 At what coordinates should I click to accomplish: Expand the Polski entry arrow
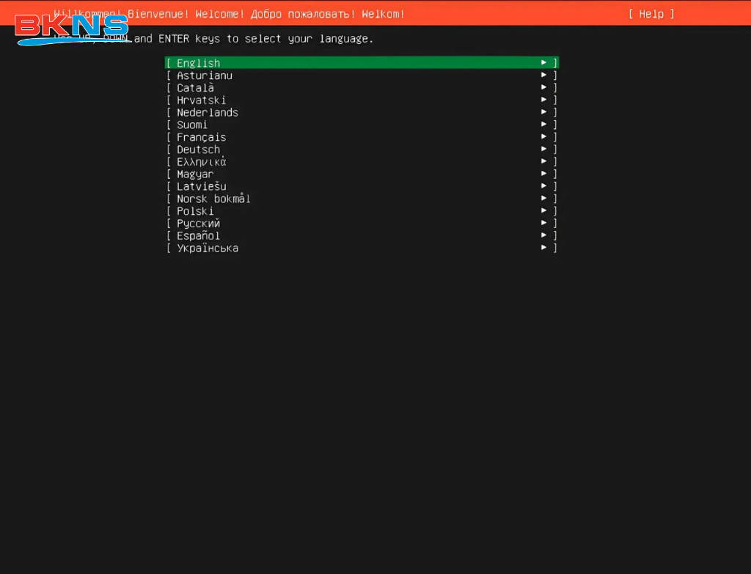point(543,210)
